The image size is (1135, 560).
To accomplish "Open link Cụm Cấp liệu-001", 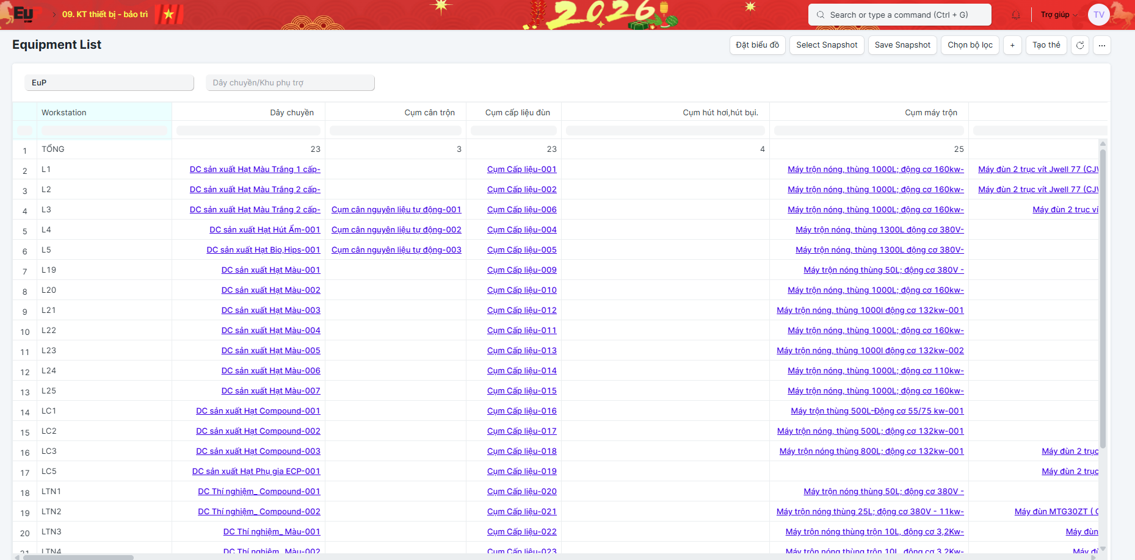I will pyautogui.click(x=521, y=169).
